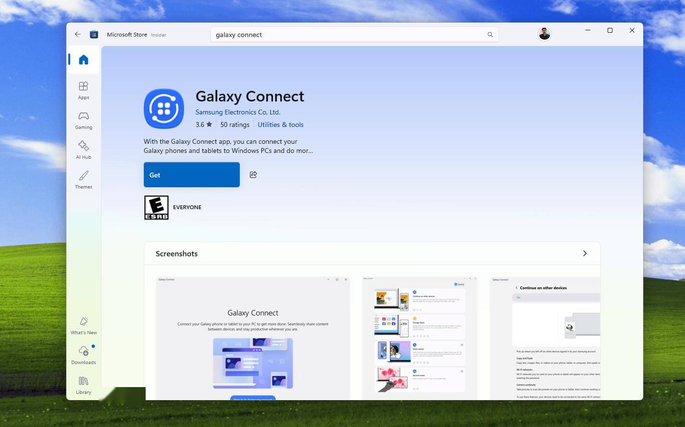Expand the Screenshots section chevron

[585, 253]
